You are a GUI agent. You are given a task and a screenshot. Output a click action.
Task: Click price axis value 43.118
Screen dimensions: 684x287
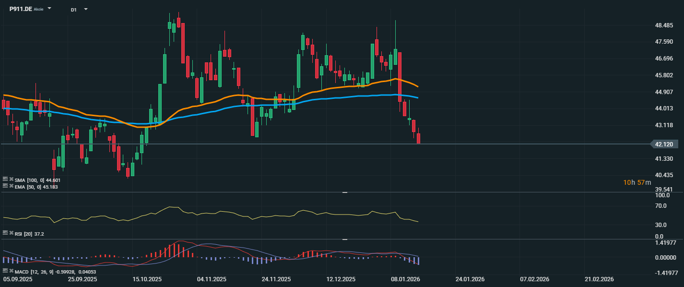(664, 125)
